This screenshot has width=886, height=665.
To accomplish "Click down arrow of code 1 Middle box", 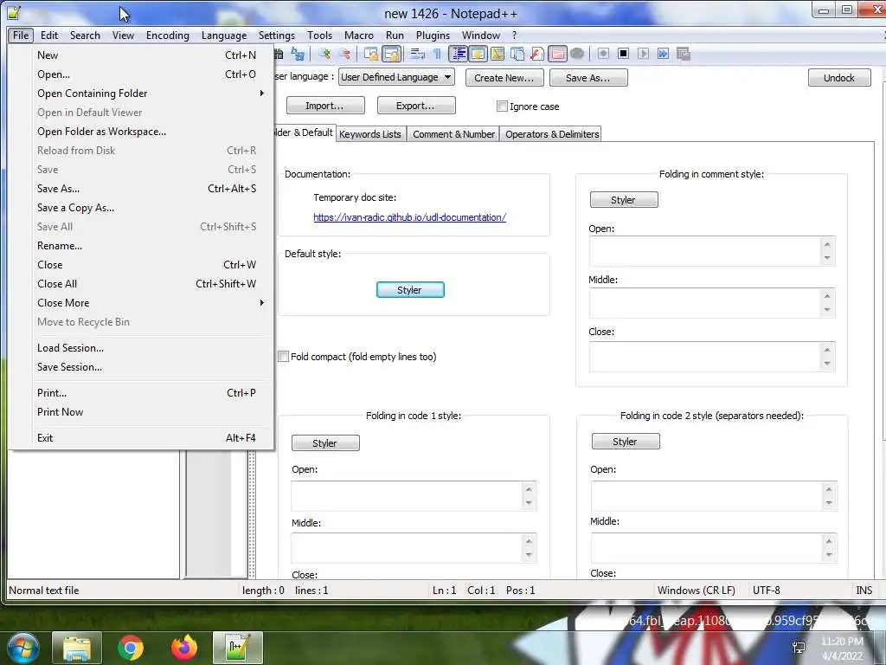I will click(529, 554).
